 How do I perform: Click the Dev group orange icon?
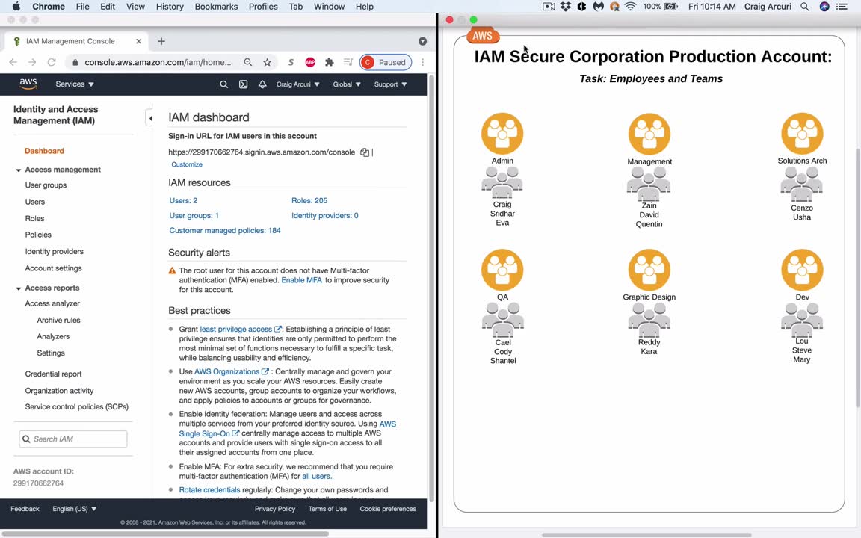(x=802, y=270)
